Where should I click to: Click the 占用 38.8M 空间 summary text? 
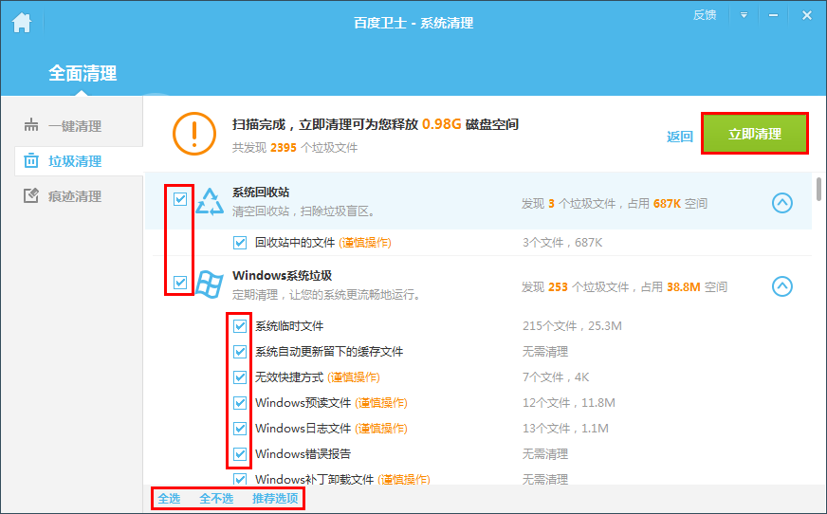pos(684,287)
